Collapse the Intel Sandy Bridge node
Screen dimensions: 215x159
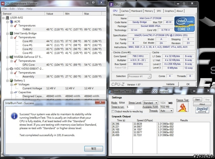pyautogui.click(x=7, y=34)
